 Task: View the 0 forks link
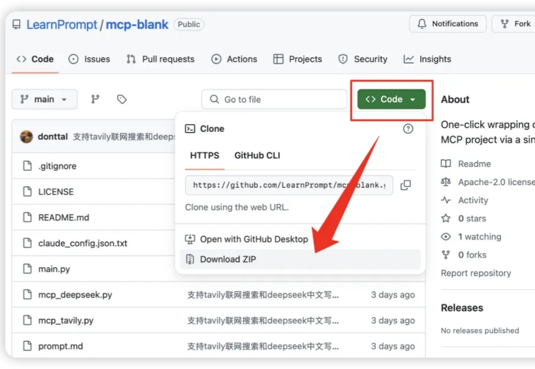click(x=472, y=255)
